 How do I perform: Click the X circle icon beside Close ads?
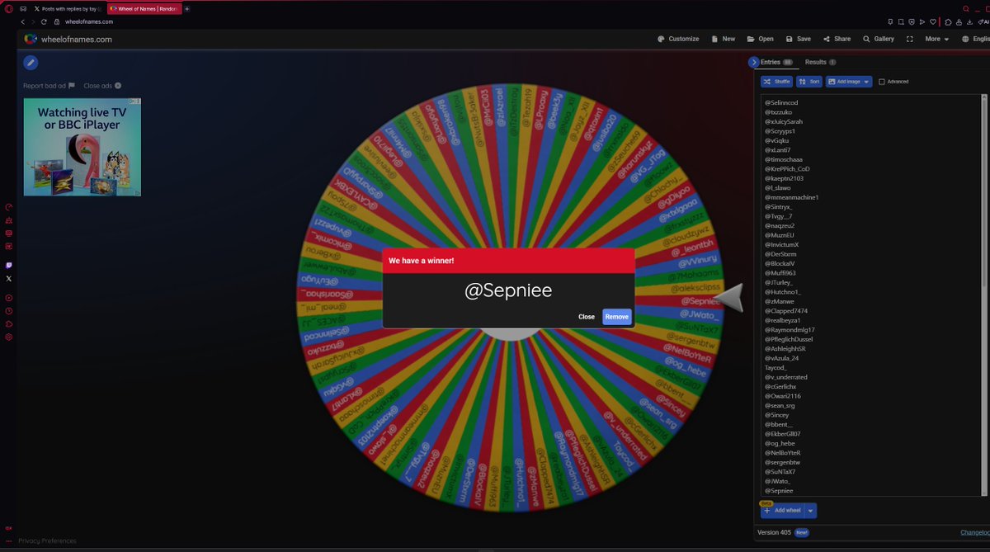click(x=118, y=86)
